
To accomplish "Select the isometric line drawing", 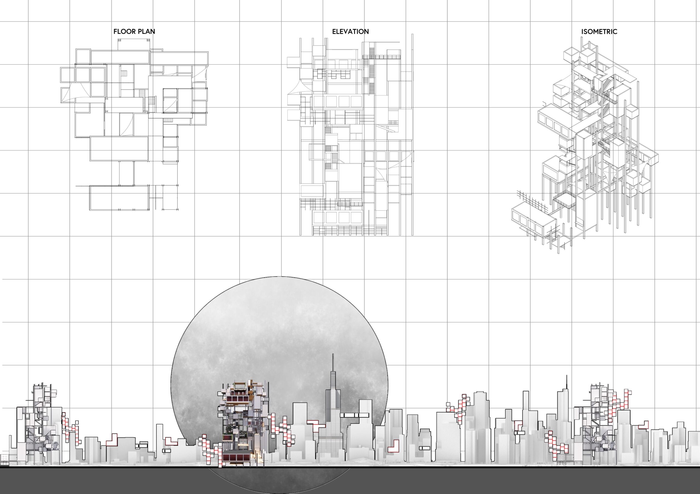I will click(585, 146).
